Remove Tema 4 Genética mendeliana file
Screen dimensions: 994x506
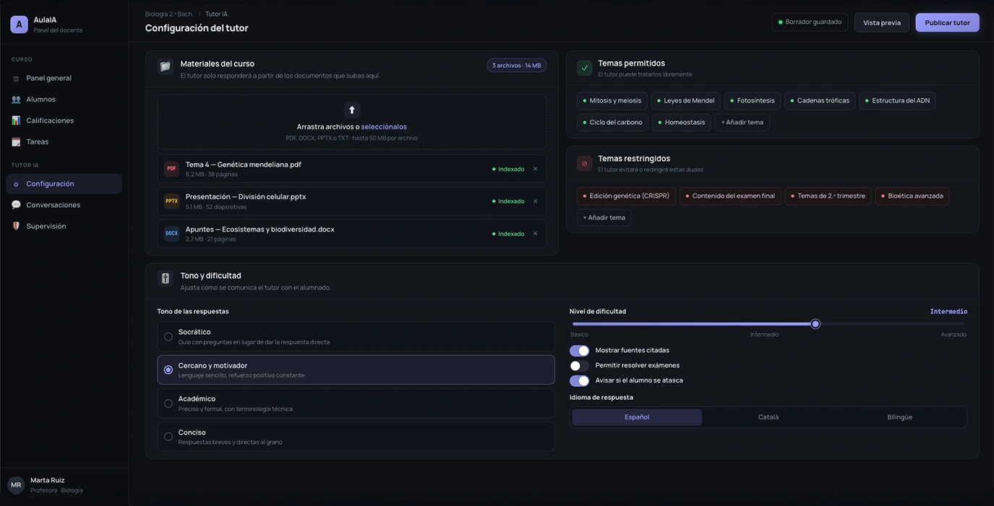click(536, 169)
